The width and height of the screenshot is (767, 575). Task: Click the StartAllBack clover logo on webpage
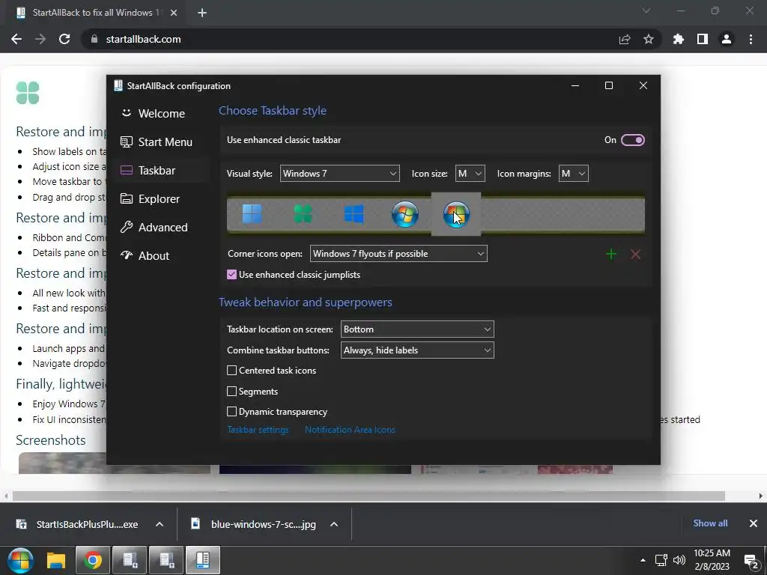[28, 93]
